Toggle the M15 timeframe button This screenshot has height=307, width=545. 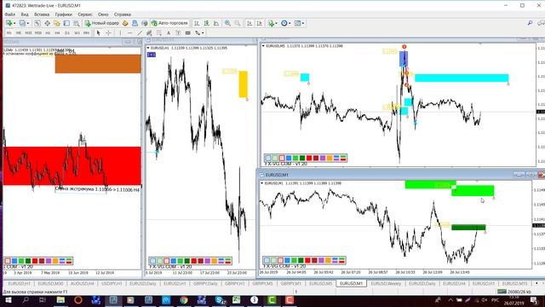(28, 32)
